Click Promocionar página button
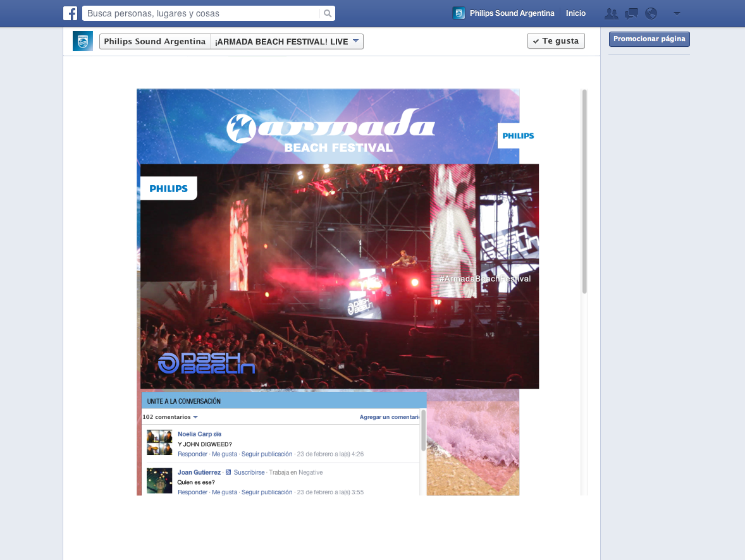 click(x=649, y=39)
